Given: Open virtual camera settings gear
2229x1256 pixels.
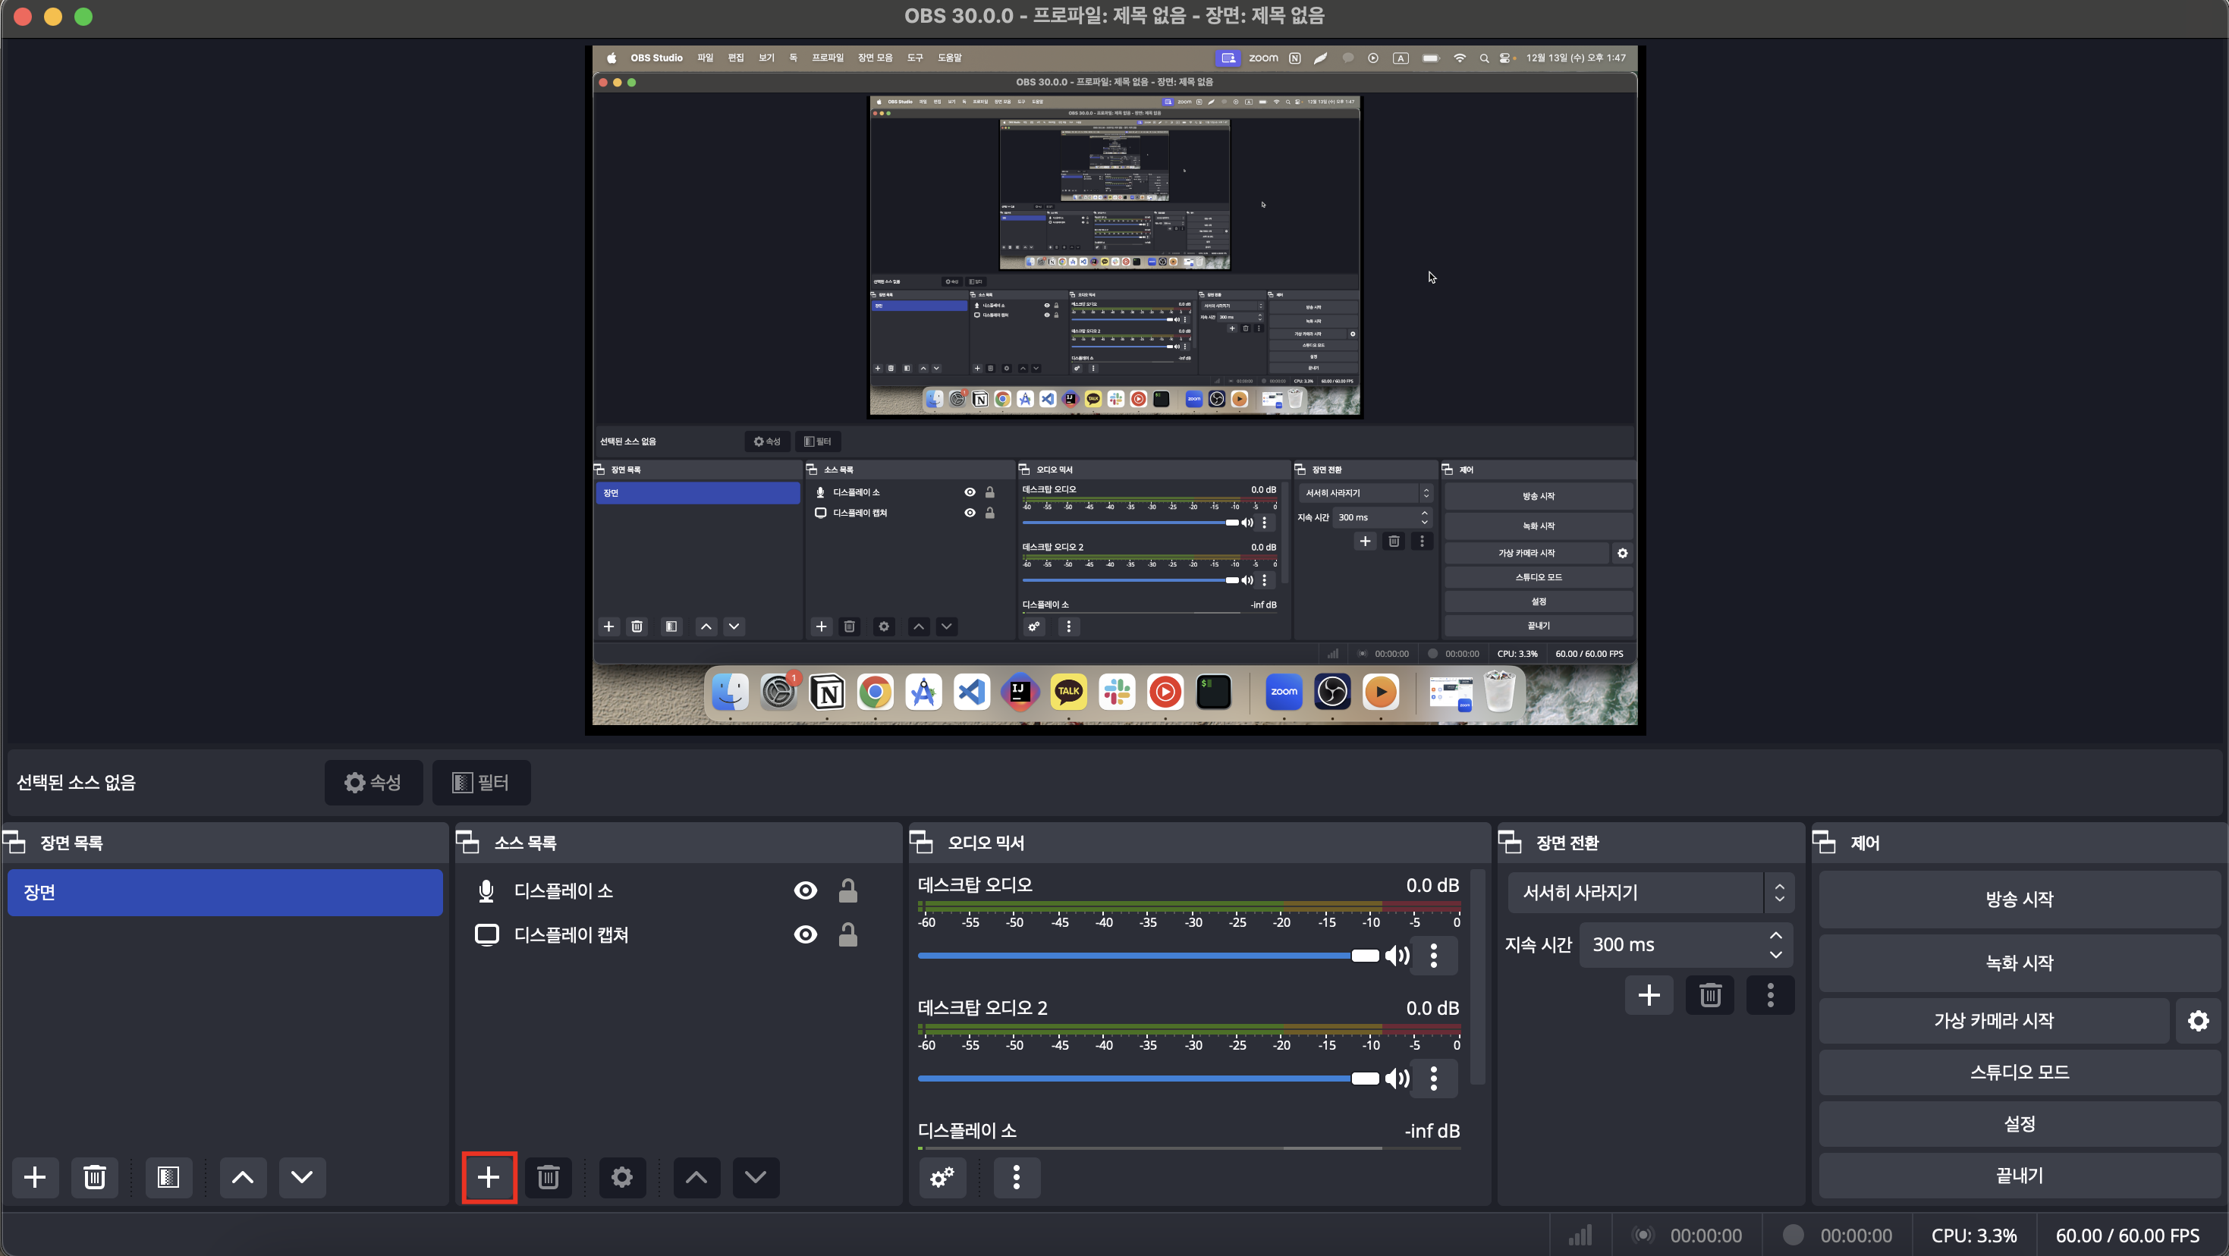Looking at the screenshot, I should (x=2198, y=1021).
